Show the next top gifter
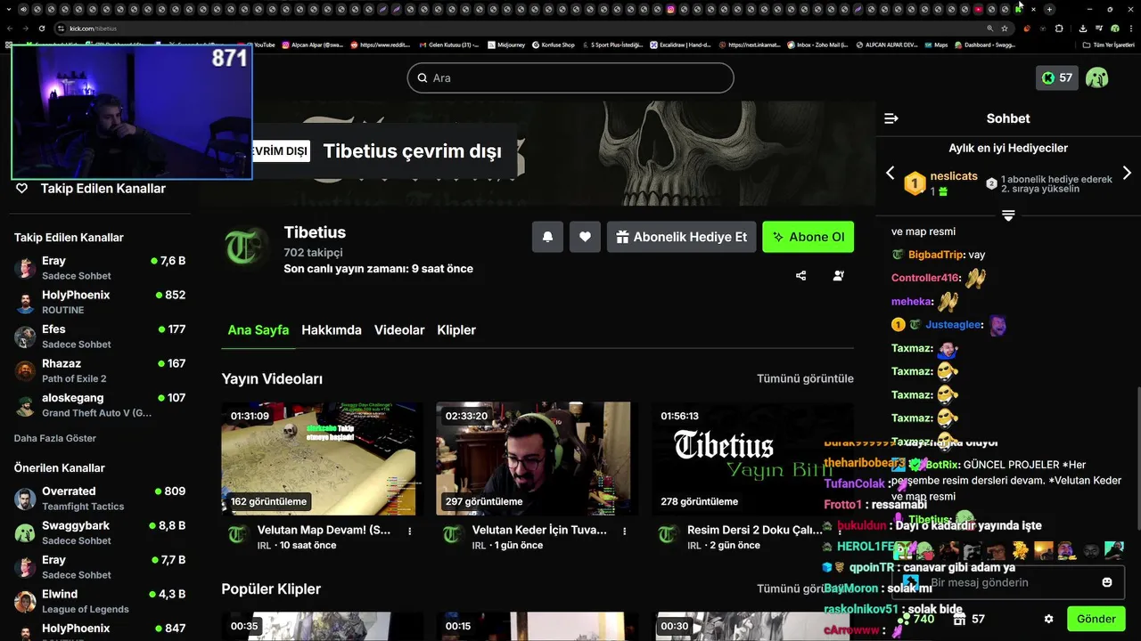This screenshot has height=641, width=1141. point(1127,173)
